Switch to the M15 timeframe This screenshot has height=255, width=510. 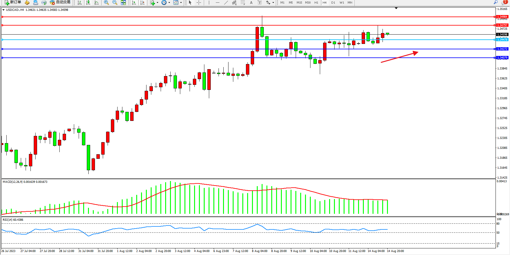click(299, 2)
